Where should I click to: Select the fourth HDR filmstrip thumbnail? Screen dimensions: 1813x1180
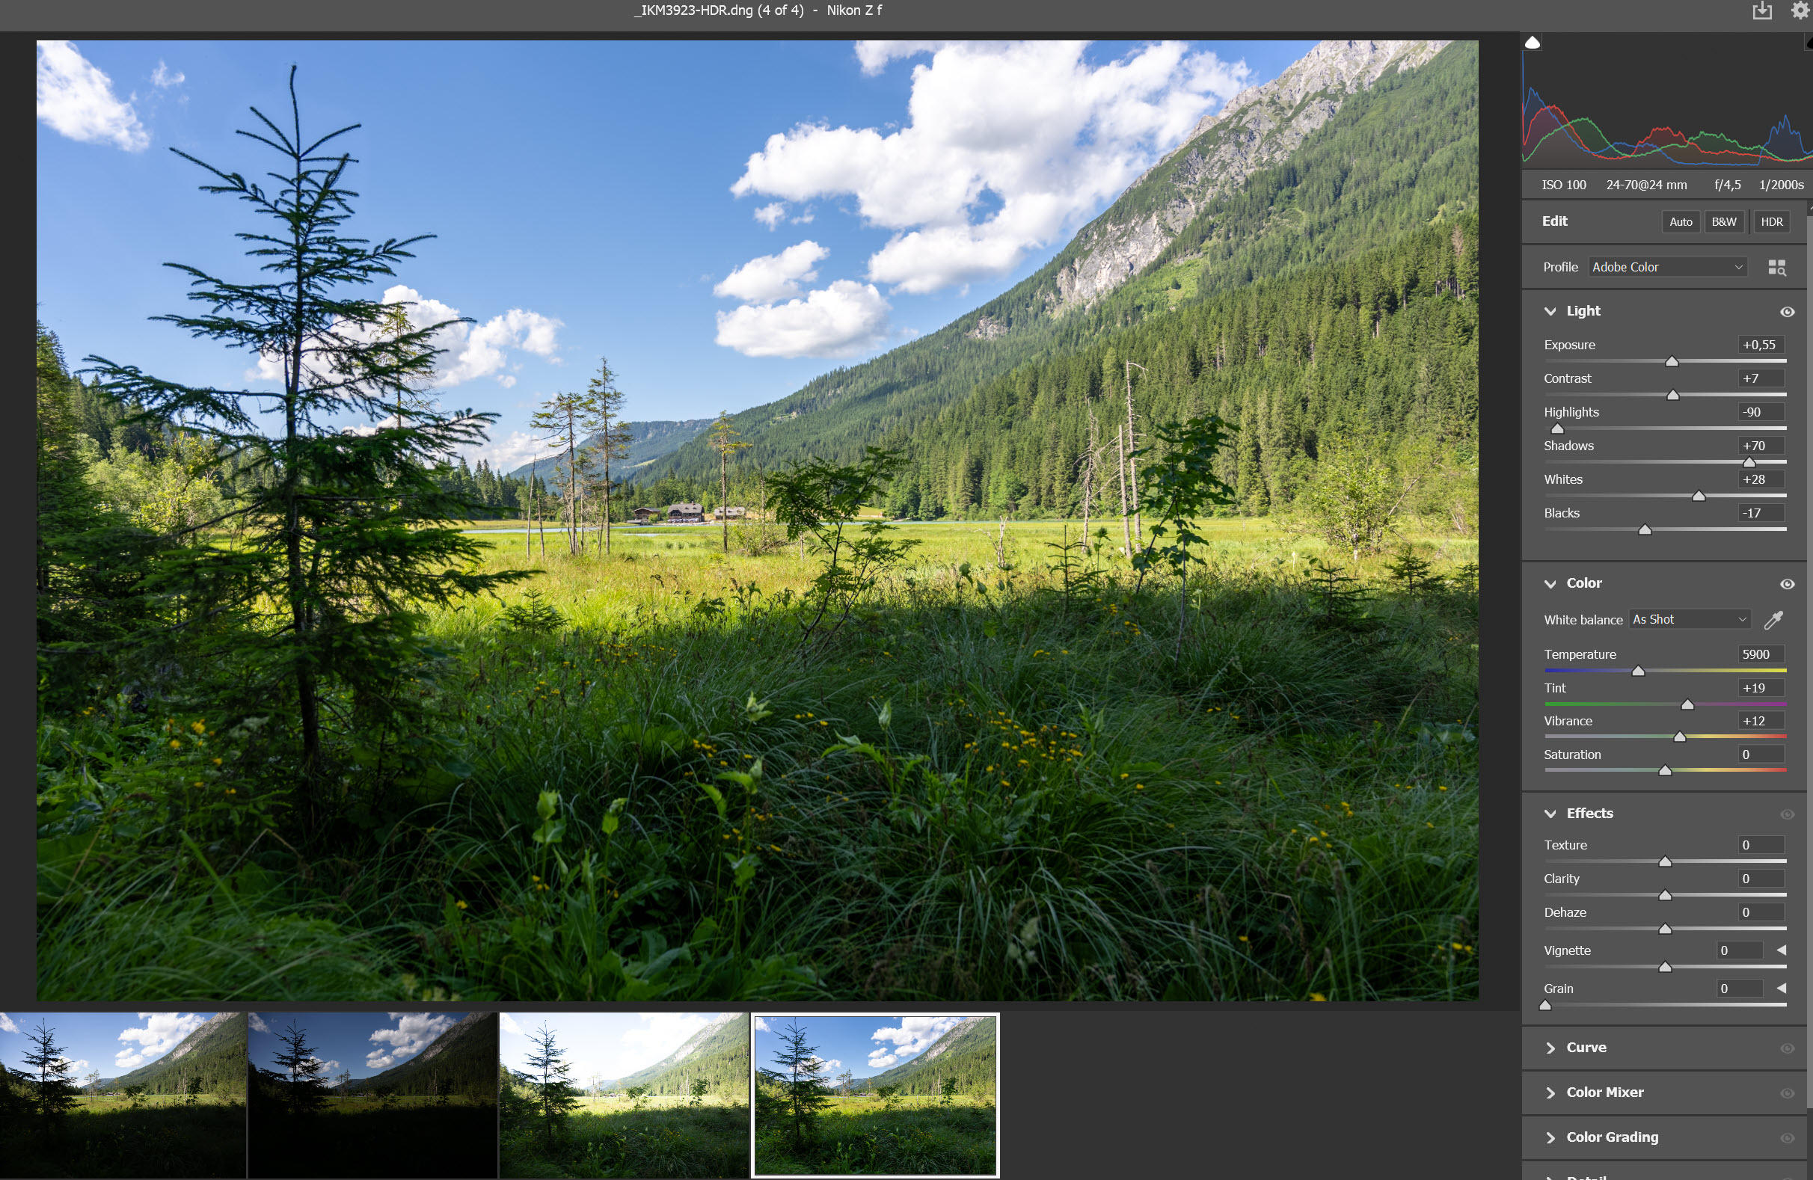875,1096
